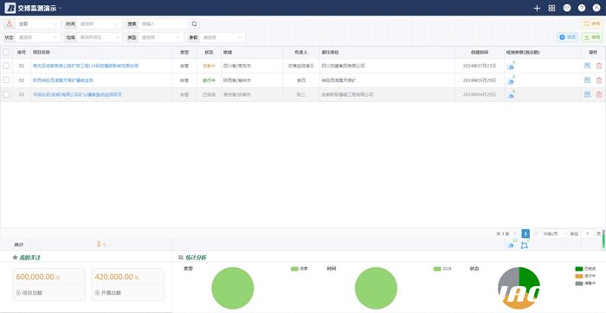606x313 pixels.
Task: Open the help question mark icon
Action: point(581,8)
